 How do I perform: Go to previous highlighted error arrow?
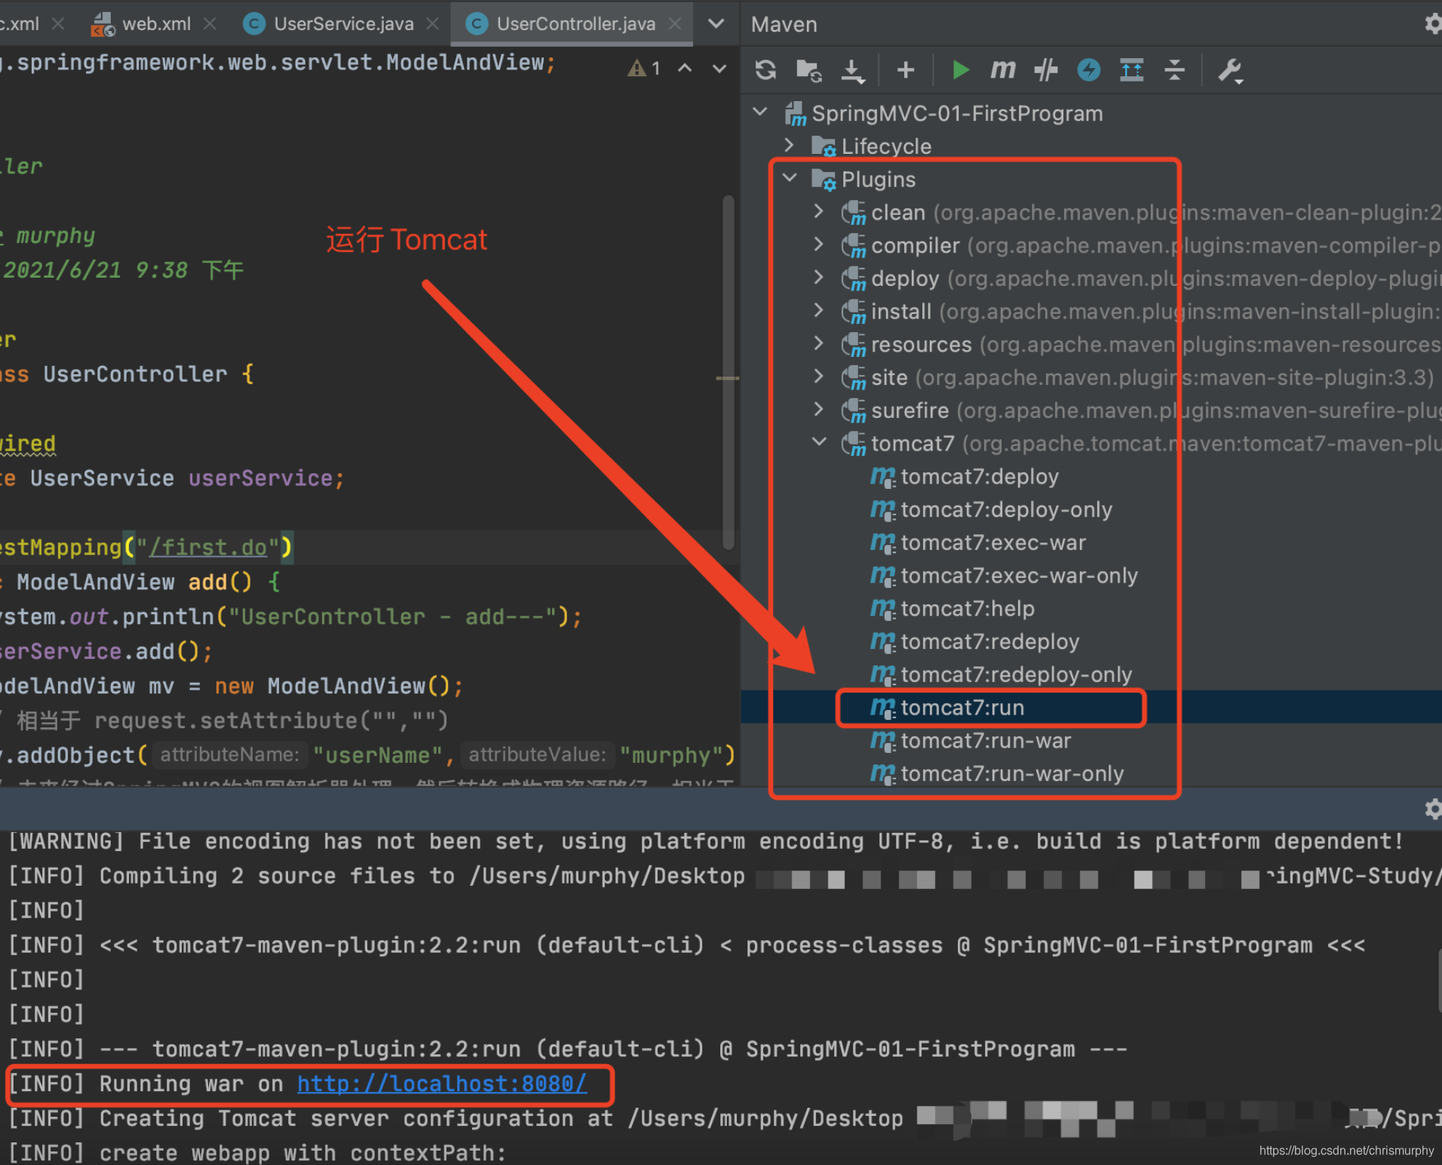(685, 68)
